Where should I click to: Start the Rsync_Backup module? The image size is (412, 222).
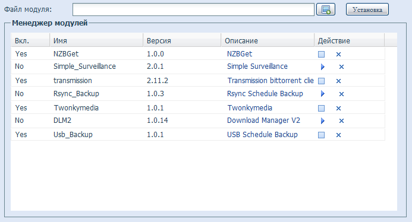tap(322, 94)
